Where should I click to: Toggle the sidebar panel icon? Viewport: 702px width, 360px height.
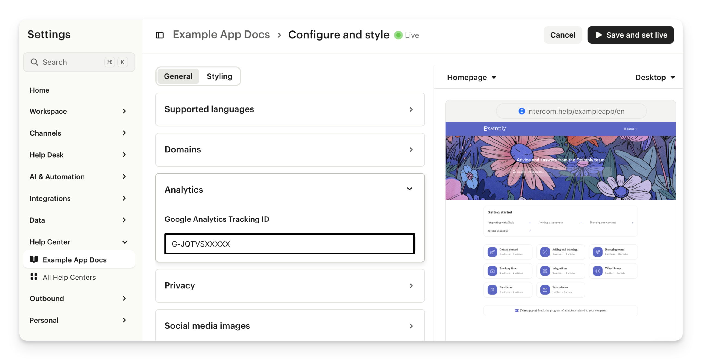160,35
